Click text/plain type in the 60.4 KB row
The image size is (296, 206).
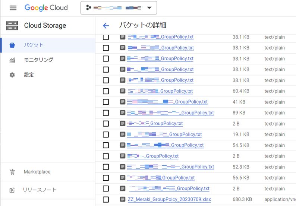coord(274,91)
